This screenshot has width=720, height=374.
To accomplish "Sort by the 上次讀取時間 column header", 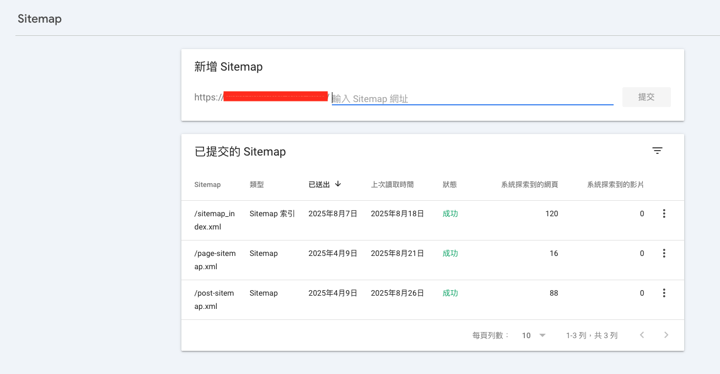I will 392,185.
